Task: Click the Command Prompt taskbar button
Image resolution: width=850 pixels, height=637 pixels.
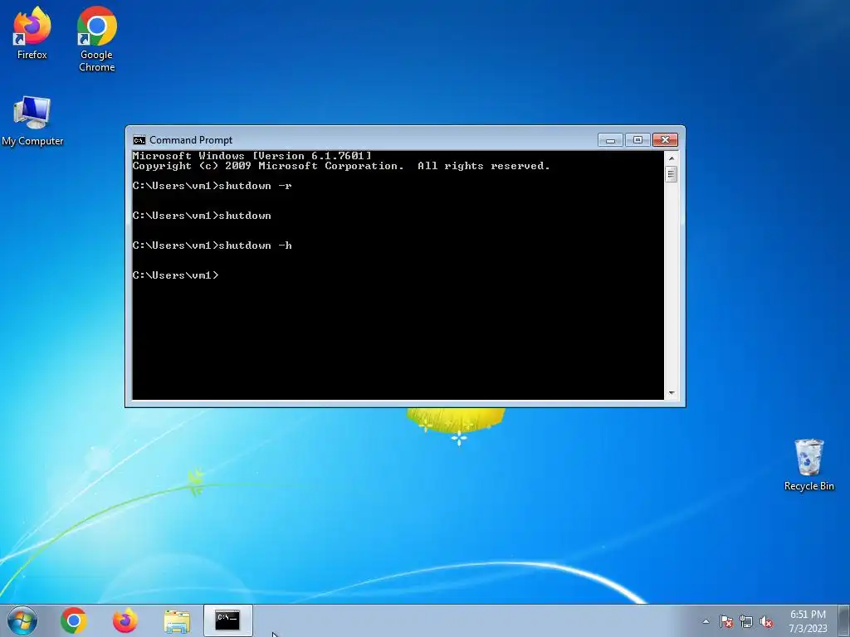Action: (x=227, y=620)
